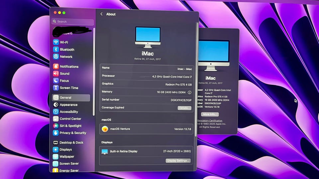Select the Sound speaker icon
319x179 pixels.
(56, 74)
